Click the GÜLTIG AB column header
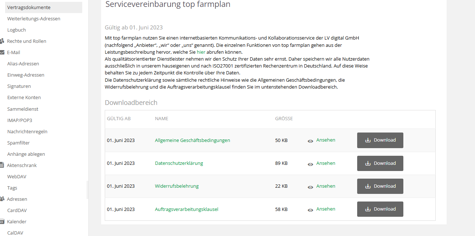Screen dimensions: 475x236 click(119, 118)
